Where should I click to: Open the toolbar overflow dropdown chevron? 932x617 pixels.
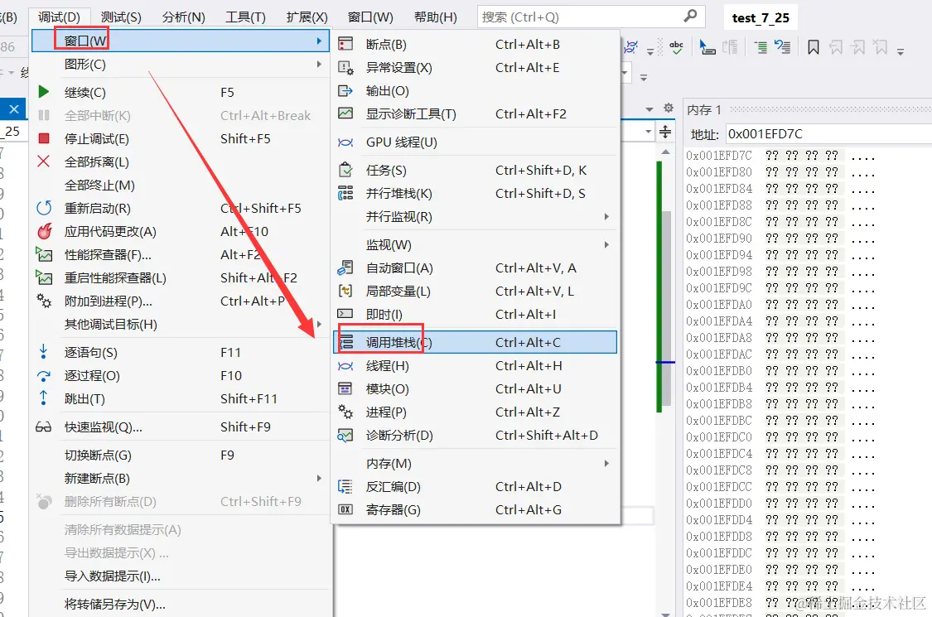pos(901,51)
